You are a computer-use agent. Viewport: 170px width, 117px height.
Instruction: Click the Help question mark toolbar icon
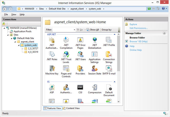click(163, 8)
